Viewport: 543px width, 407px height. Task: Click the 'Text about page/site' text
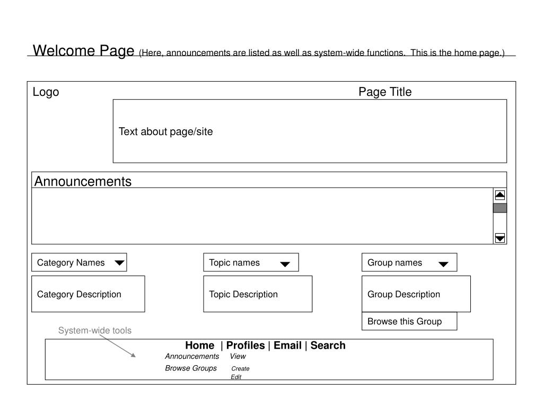click(x=165, y=131)
